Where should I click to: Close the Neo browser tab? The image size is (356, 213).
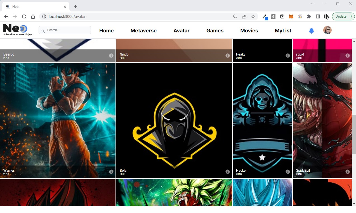coord(65,6)
